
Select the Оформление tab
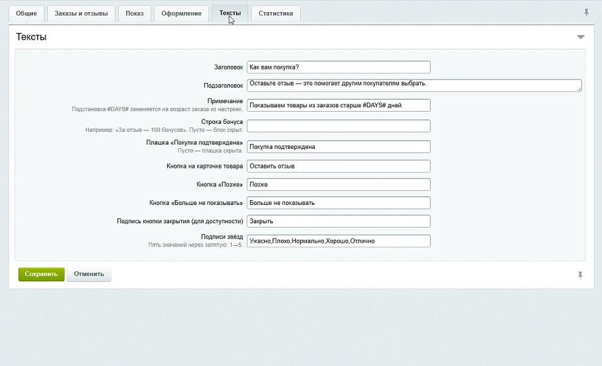181,13
